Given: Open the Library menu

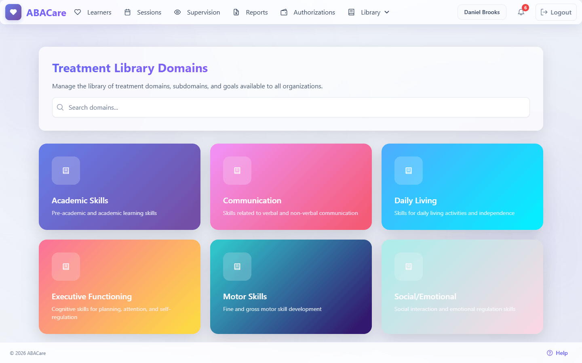Looking at the screenshot, I should pos(369,12).
